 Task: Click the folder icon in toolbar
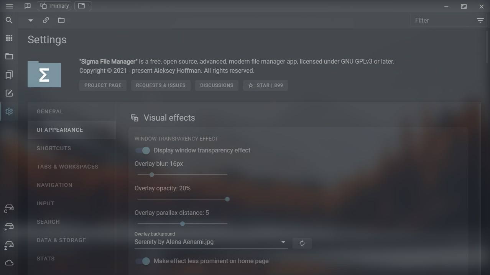[x=61, y=20]
